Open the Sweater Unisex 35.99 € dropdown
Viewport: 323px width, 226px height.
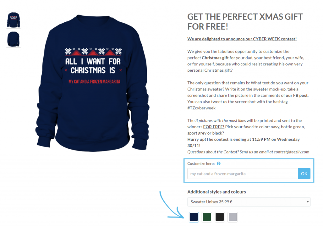[x=249, y=202]
